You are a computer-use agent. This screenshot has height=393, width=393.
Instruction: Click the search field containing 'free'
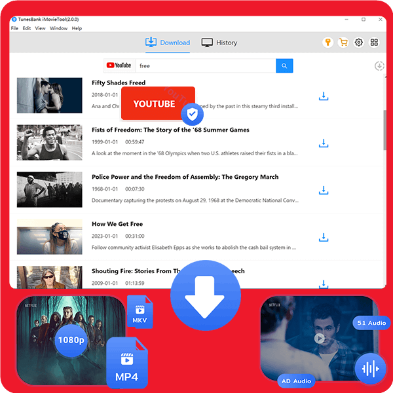click(x=206, y=65)
